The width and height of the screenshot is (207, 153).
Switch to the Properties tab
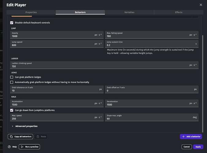click(31, 12)
